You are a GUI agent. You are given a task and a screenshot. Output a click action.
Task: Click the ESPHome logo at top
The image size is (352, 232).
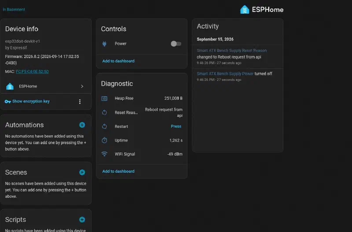click(x=262, y=10)
